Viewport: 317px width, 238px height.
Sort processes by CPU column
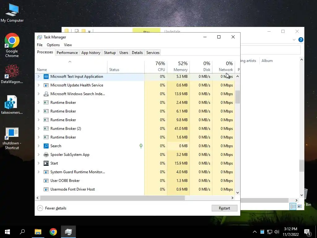click(x=156, y=67)
